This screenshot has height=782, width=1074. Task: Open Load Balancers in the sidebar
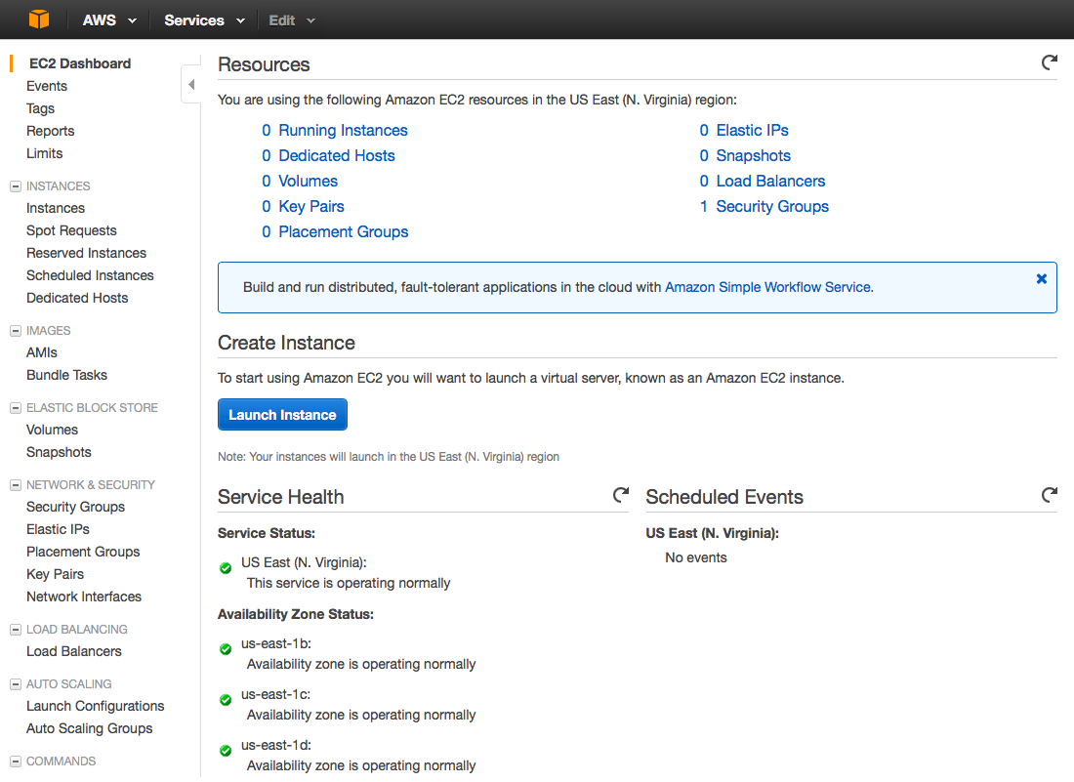point(74,652)
